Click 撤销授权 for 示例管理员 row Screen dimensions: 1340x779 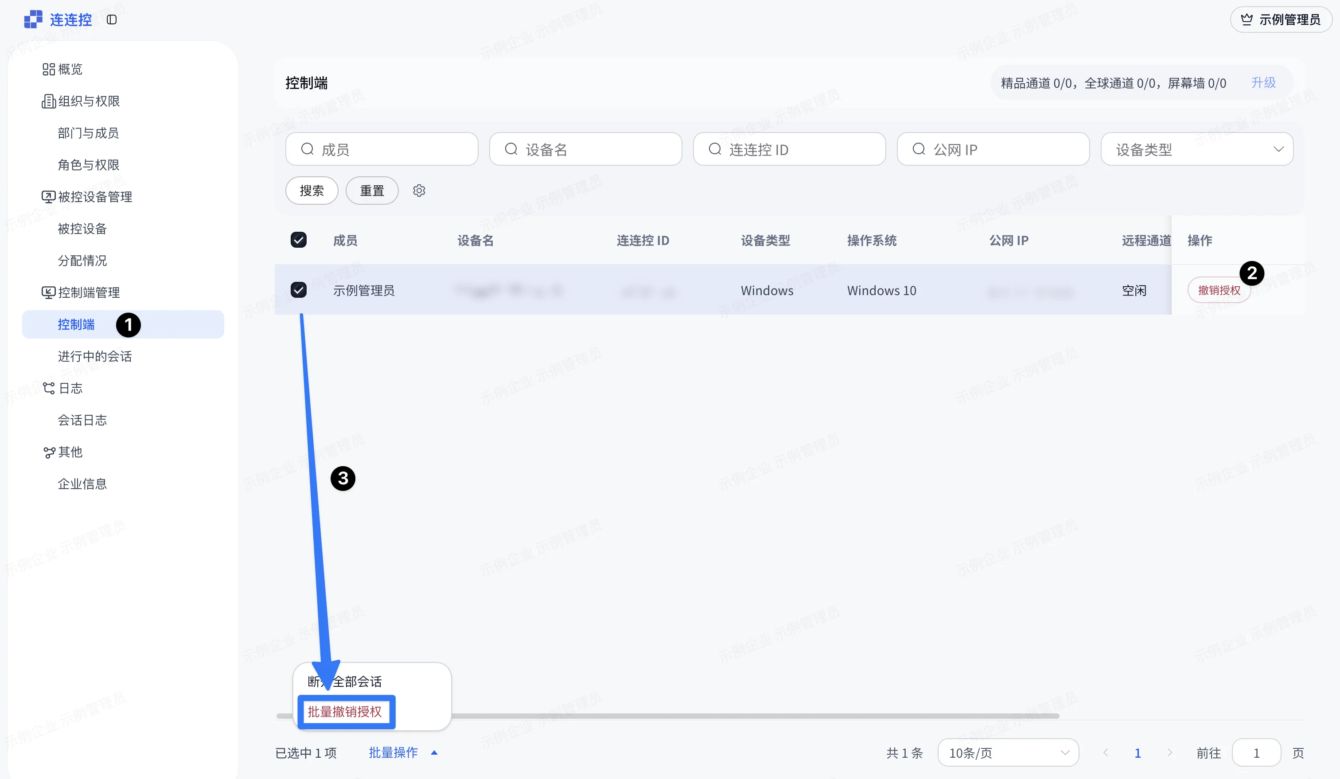(x=1219, y=290)
